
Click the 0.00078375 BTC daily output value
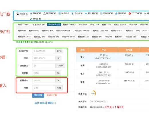(104, 58)
